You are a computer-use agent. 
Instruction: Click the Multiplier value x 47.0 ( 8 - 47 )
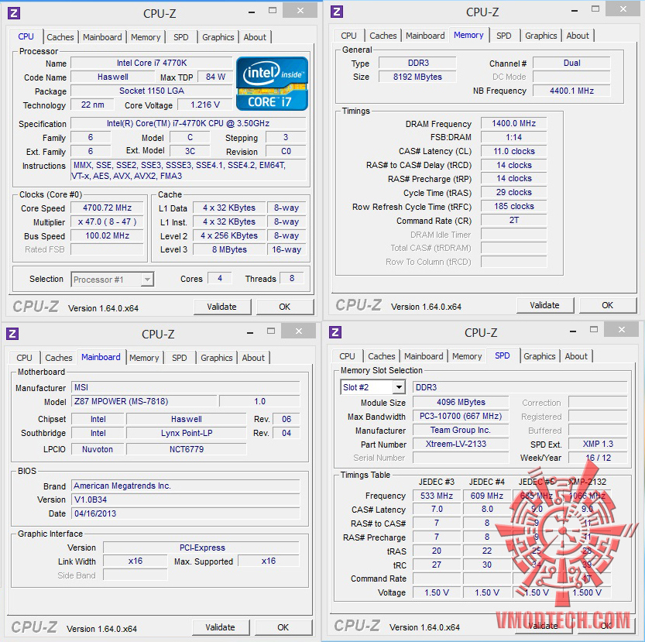107,221
